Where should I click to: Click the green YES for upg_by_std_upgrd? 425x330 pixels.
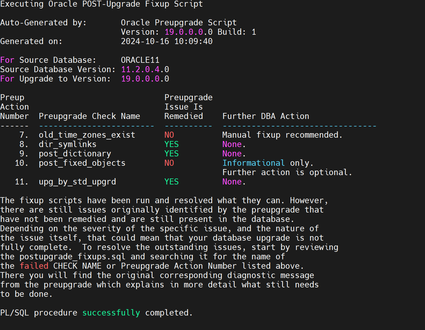[x=172, y=182]
